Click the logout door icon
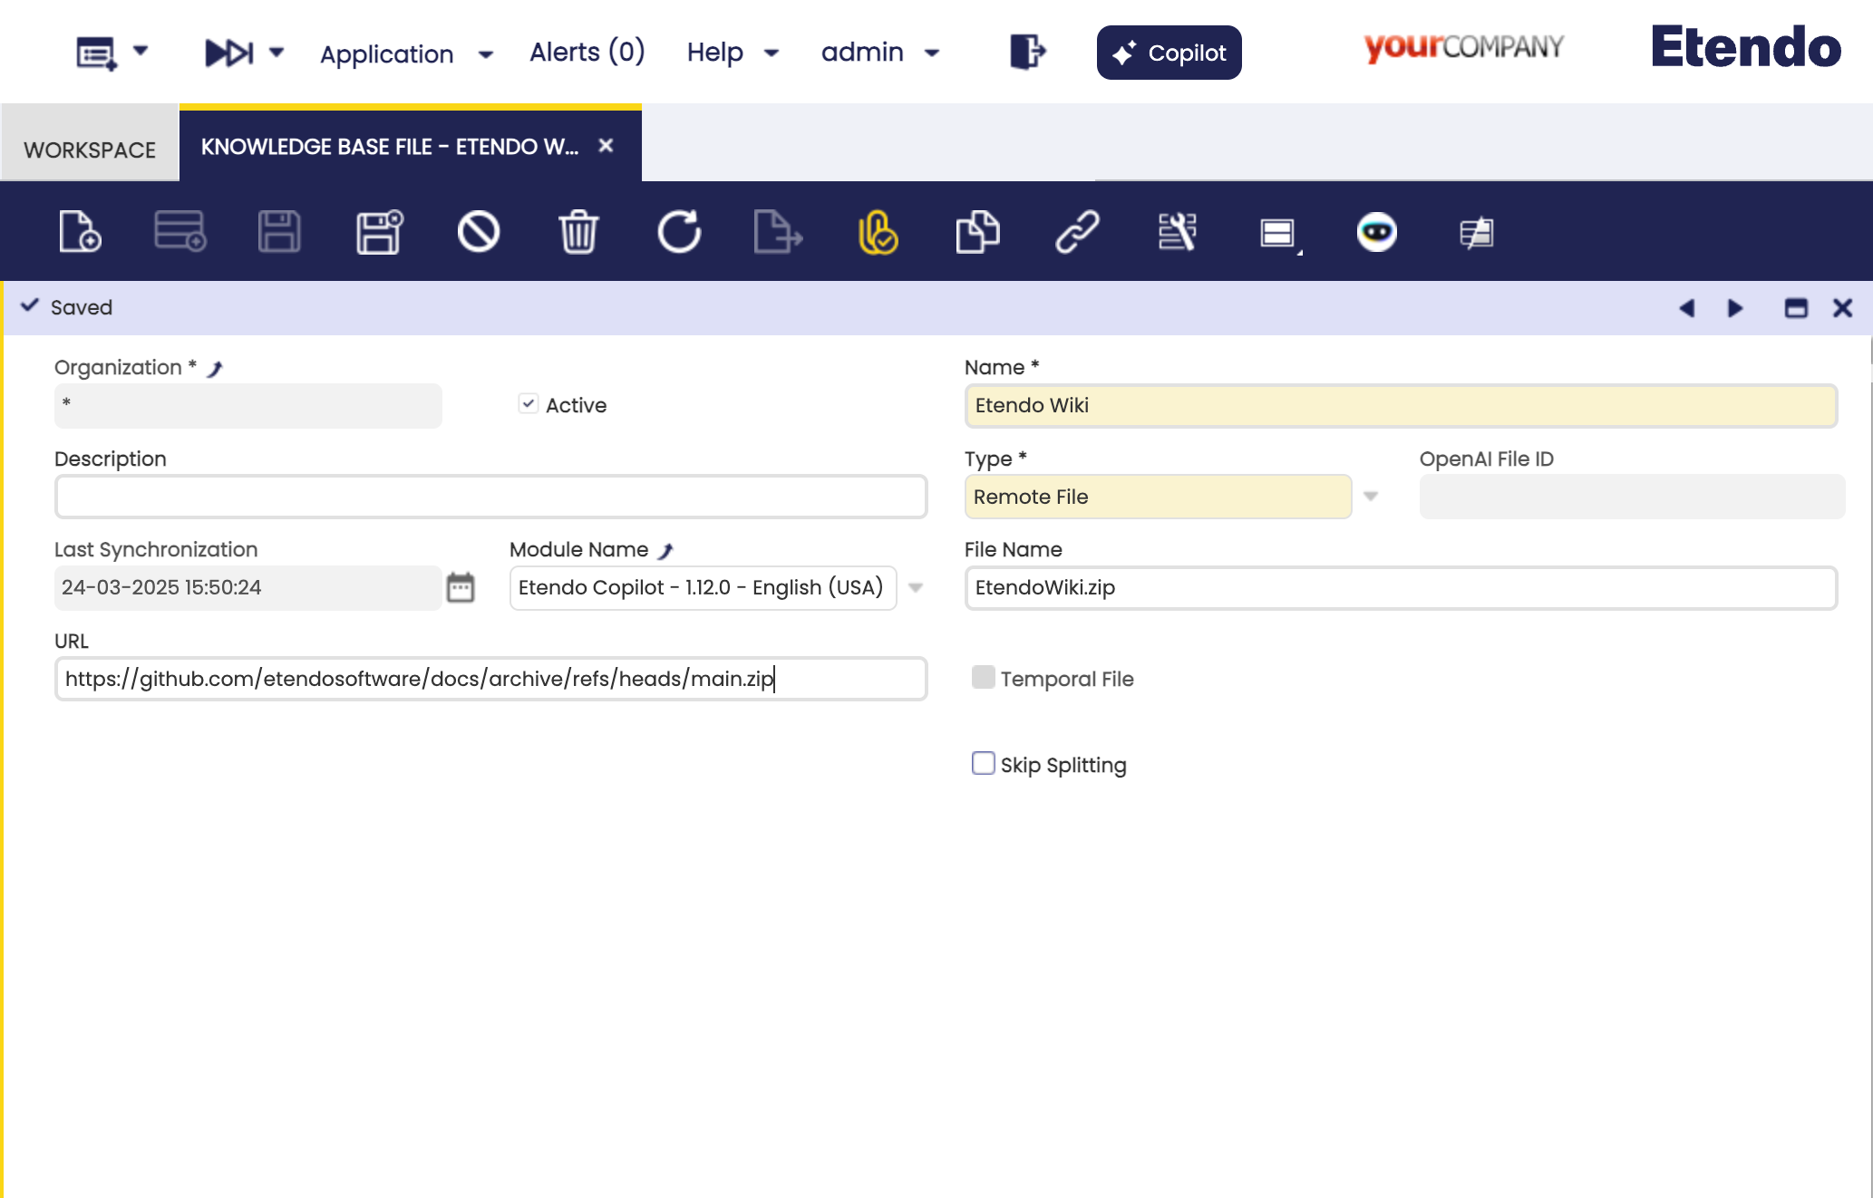Image resolution: width=1873 pixels, height=1198 pixels. tap(1027, 52)
